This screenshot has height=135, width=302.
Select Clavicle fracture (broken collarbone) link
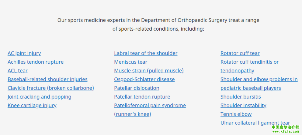pos(51,88)
